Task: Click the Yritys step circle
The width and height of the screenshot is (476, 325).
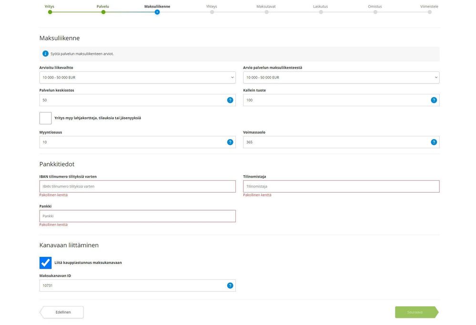Action: coord(50,12)
